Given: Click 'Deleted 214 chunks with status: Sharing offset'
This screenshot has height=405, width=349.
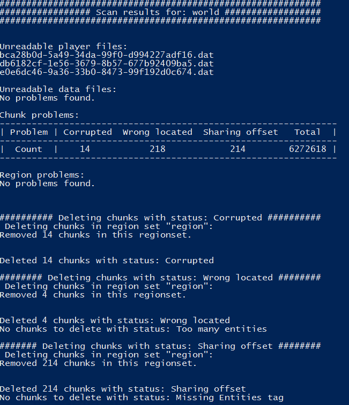Looking at the screenshot, I should point(123,389).
